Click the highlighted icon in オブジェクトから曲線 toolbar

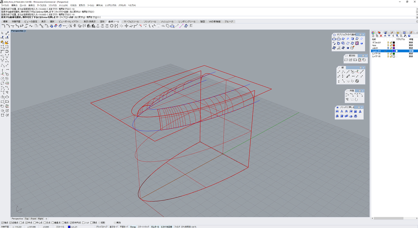(x=357, y=43)
